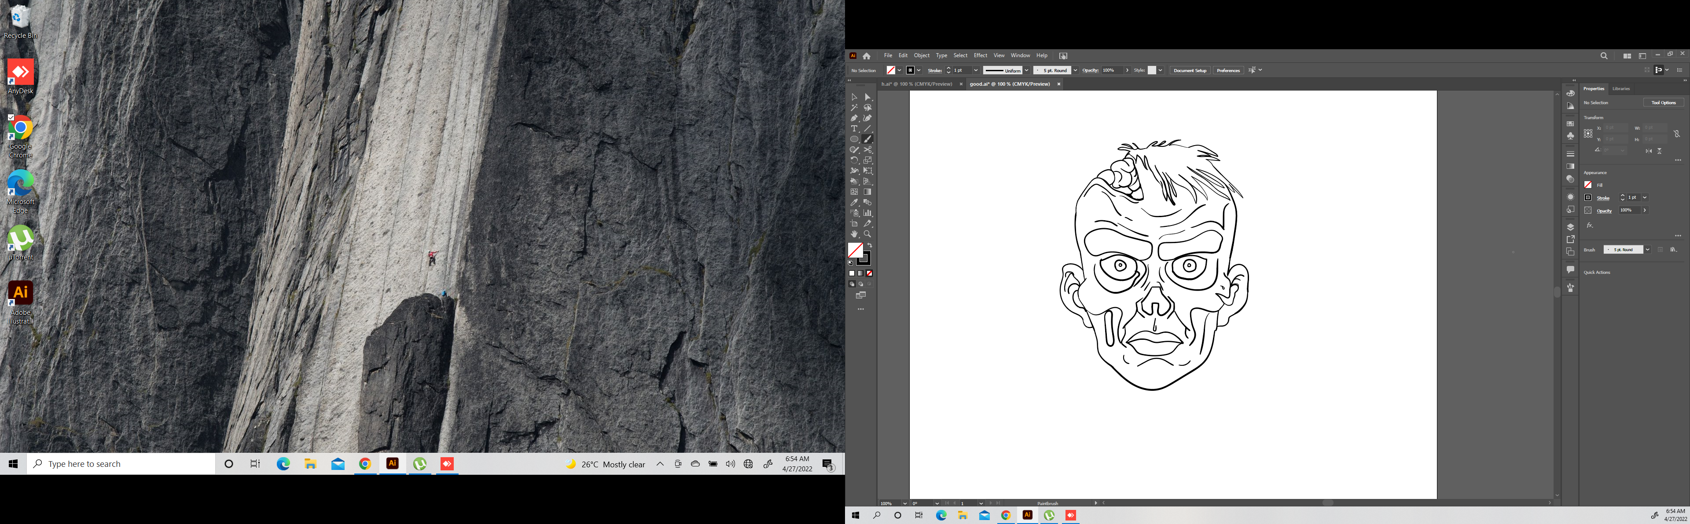Select the Curvature tool
The width and height of the screenshot is (1690, 524).
tap(867, 118)
